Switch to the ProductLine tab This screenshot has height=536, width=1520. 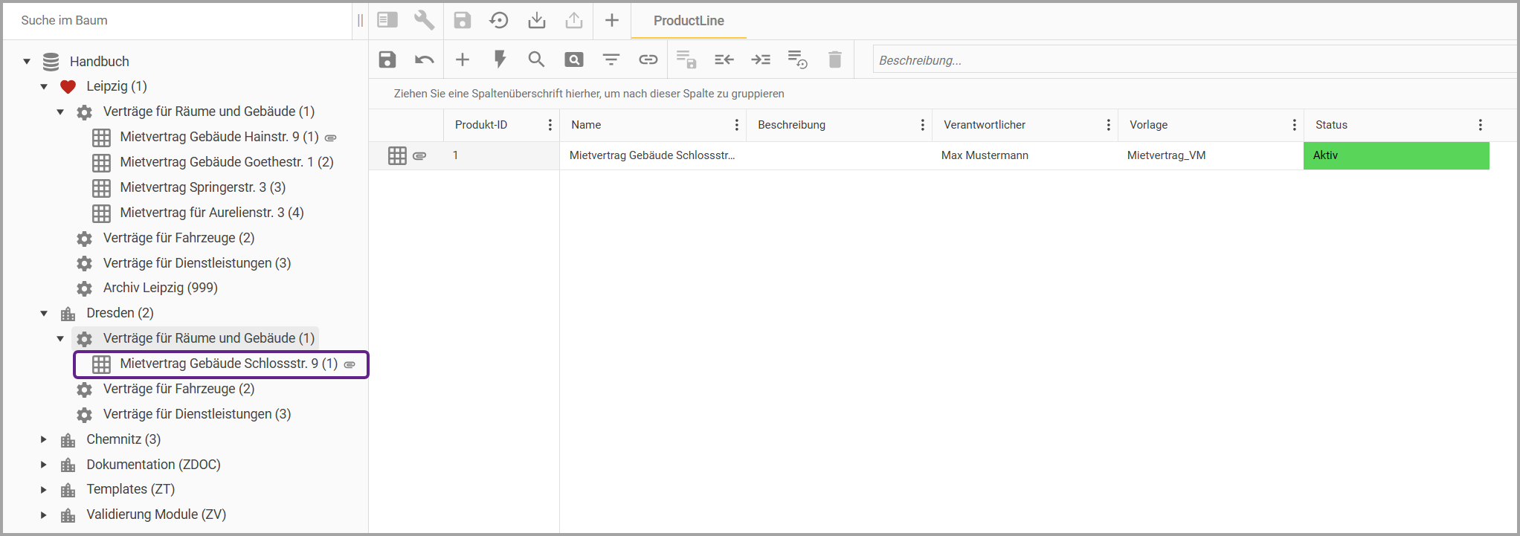pos(688,21)
